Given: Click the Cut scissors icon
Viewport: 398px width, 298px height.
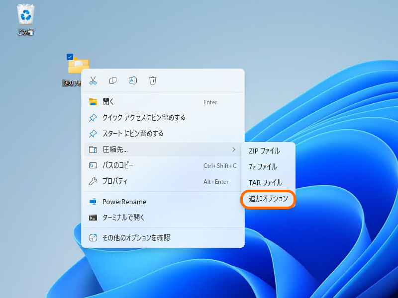Looking at the screenshot, I should [x=93, y=80].
